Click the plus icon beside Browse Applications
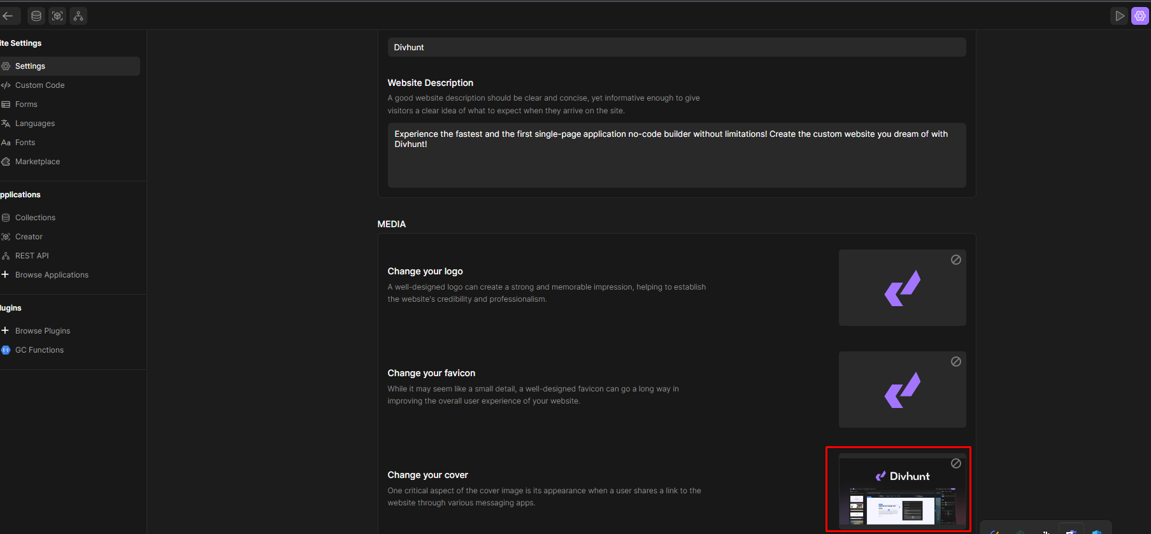This screenshot has height=534, width=1151. point(5,274)
